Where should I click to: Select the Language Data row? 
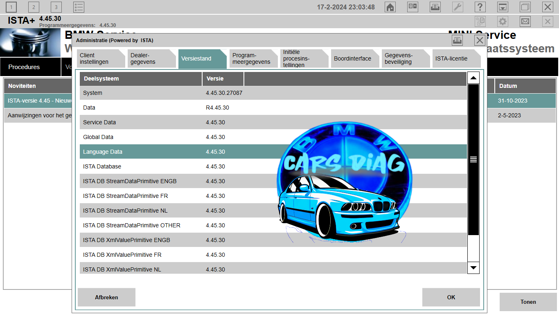click(273, 152)
